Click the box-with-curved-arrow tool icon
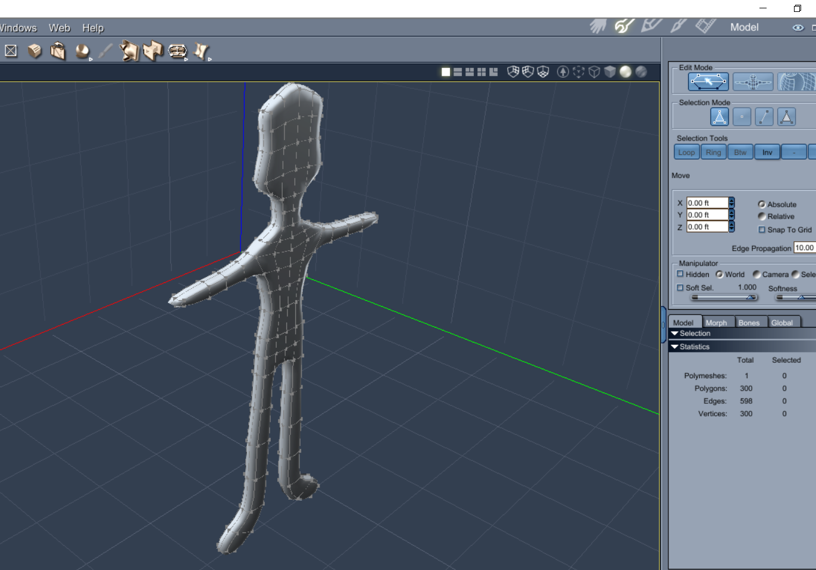This screenshot has width=816, height=570. point(58,51)
